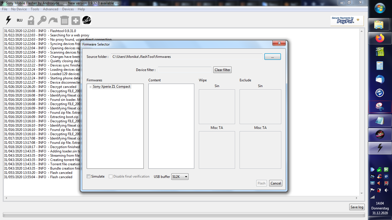
Task: Click the greyed-out Flash button in dialog
Action: (261, 183)
